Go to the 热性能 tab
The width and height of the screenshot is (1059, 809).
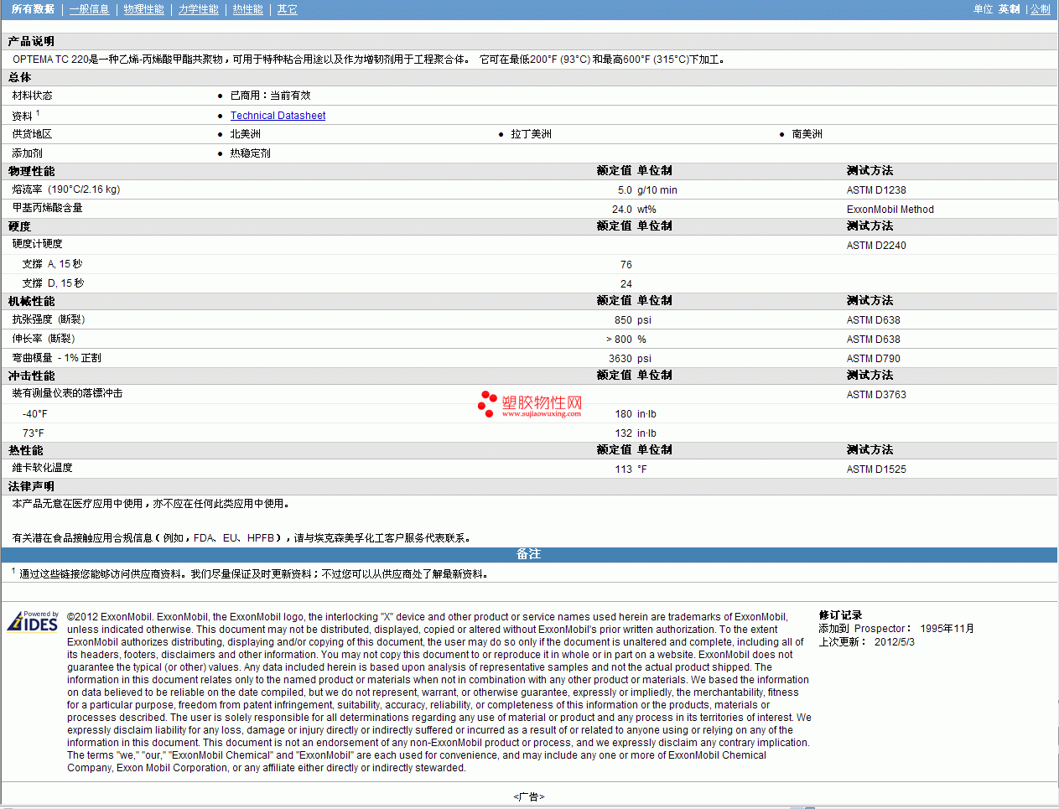(x=247, y=9)
